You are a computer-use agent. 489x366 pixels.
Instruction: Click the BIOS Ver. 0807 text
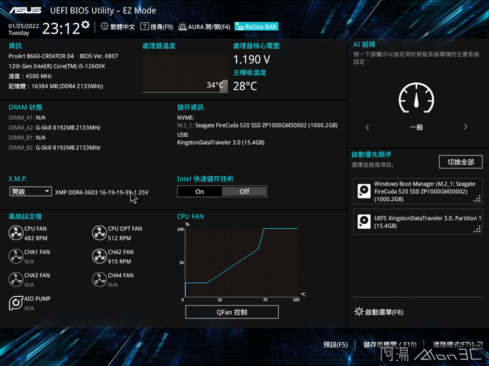pos(99,56)
